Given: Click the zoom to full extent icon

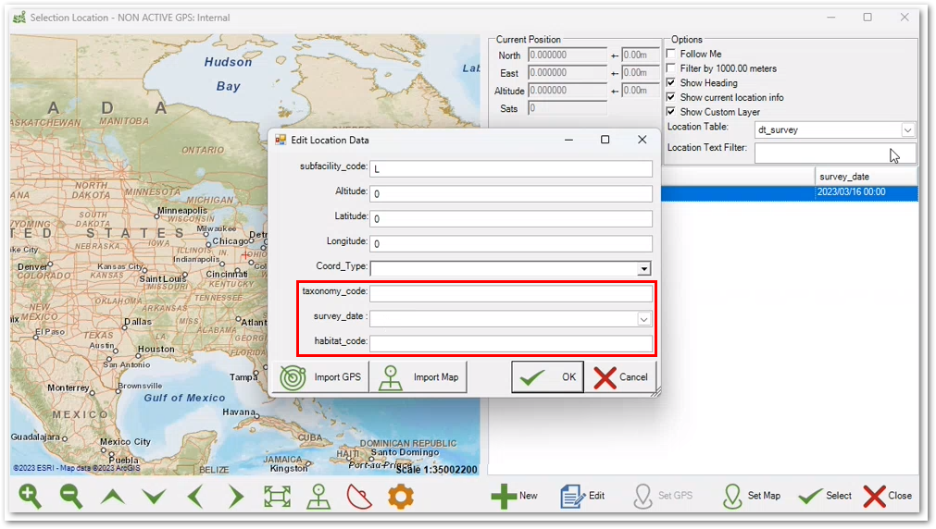Looking at the screenshot, I should coord(277,497).
